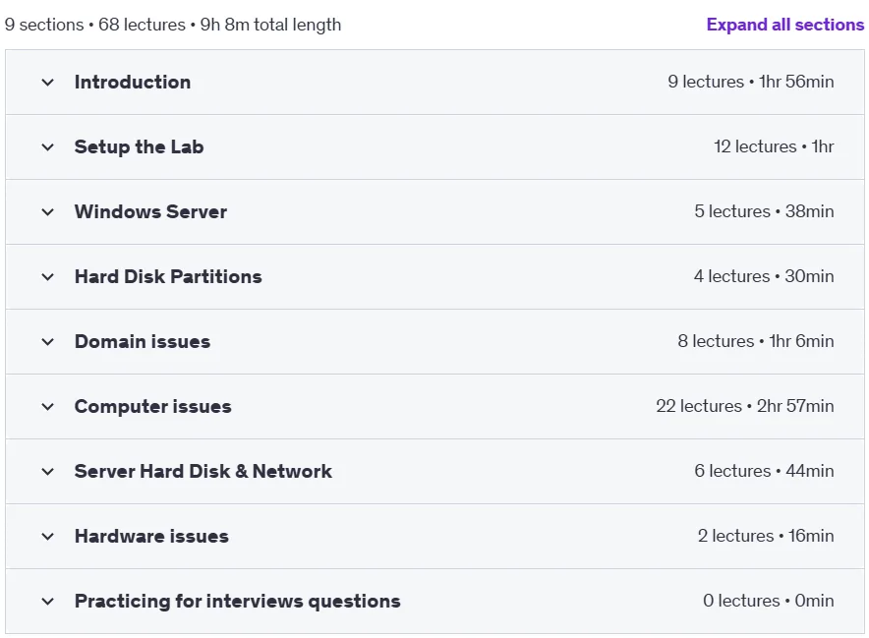The height and width of the screenshot is (638, 869).
Task: Expand the Introduction section chevron
Action: pyautogui.click(x=47, y=83)
